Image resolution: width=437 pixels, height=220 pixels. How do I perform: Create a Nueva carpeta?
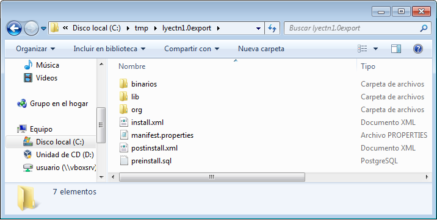coord(261,49)
